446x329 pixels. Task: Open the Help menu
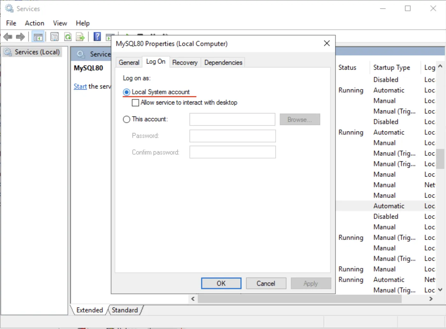click(x=83, y=23)
